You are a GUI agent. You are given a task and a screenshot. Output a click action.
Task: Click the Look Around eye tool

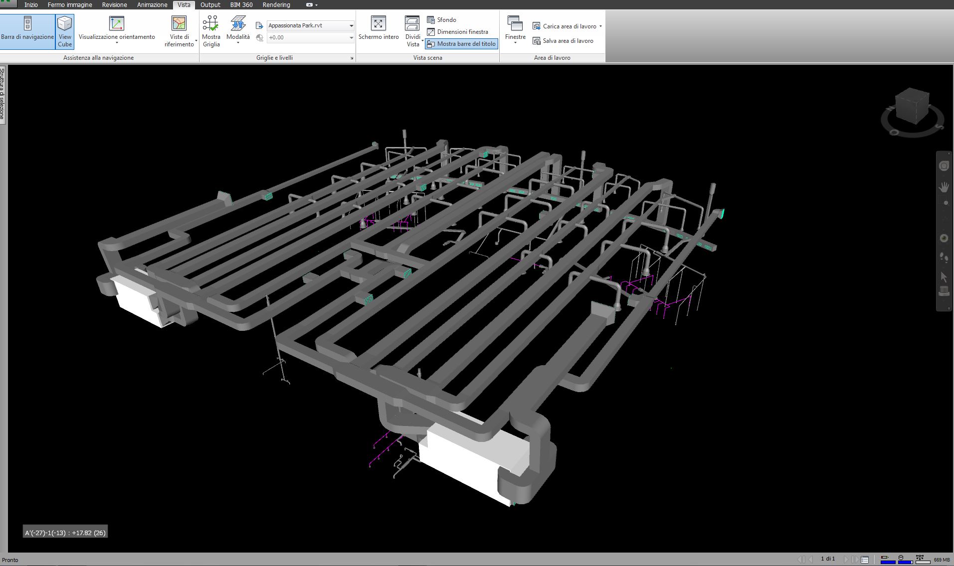pyautogui.click(x=944, y=238)
